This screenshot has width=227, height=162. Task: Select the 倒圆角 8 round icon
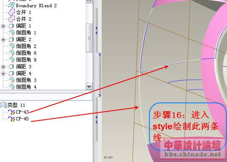tap(11, 53)
